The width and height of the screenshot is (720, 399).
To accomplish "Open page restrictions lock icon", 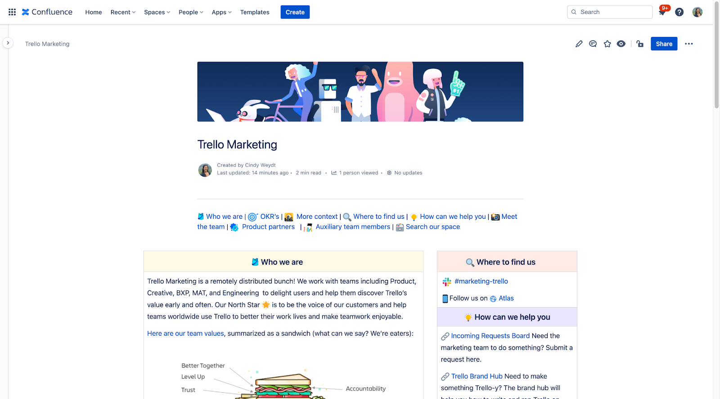I will click(x=640, y=44).
